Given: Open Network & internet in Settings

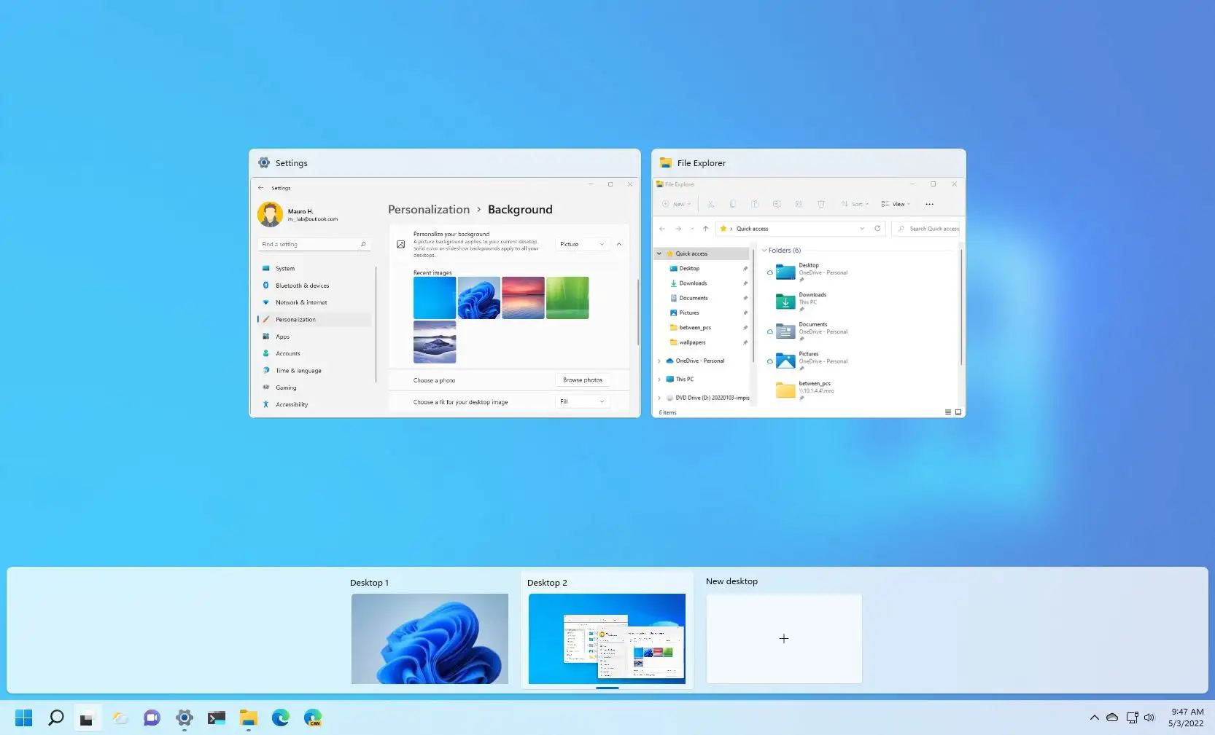Looking at the screenshot, I should [314, 302].
